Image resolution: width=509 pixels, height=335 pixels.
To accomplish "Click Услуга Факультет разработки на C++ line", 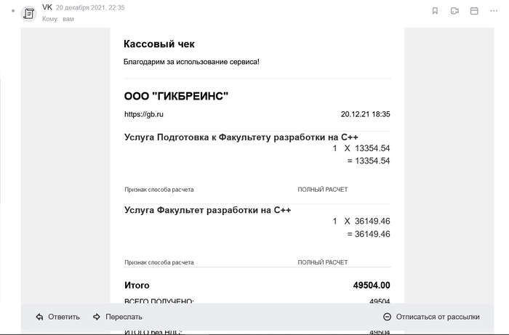I will point(208,210).
